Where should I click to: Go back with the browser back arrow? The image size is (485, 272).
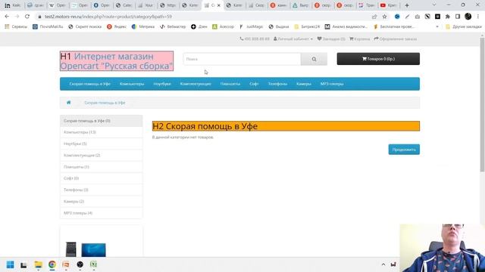point(7,17)
